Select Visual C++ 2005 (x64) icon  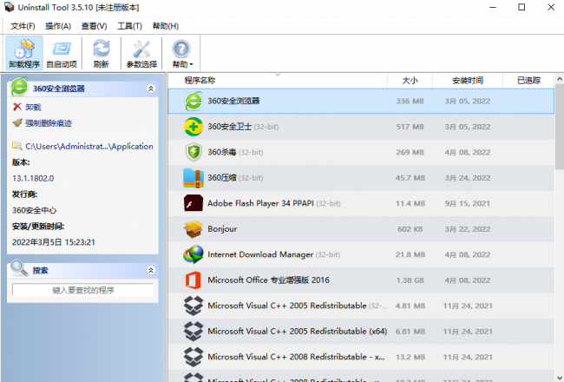tap(193, 332)
